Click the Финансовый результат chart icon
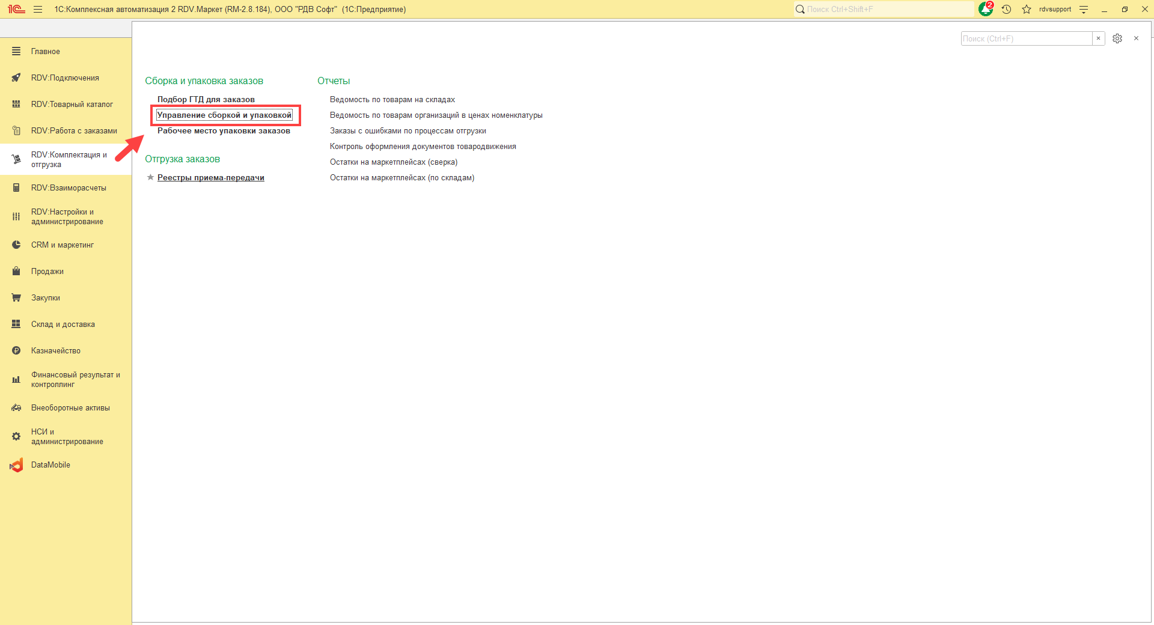Viewport: 1154px width, 625px height. click(x=16, y=380)
